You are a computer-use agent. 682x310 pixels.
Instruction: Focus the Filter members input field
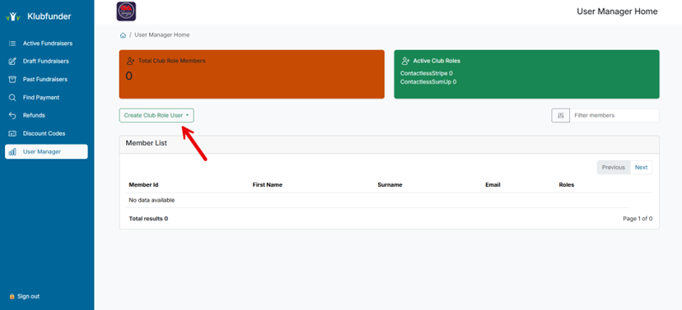pos(614,115)
